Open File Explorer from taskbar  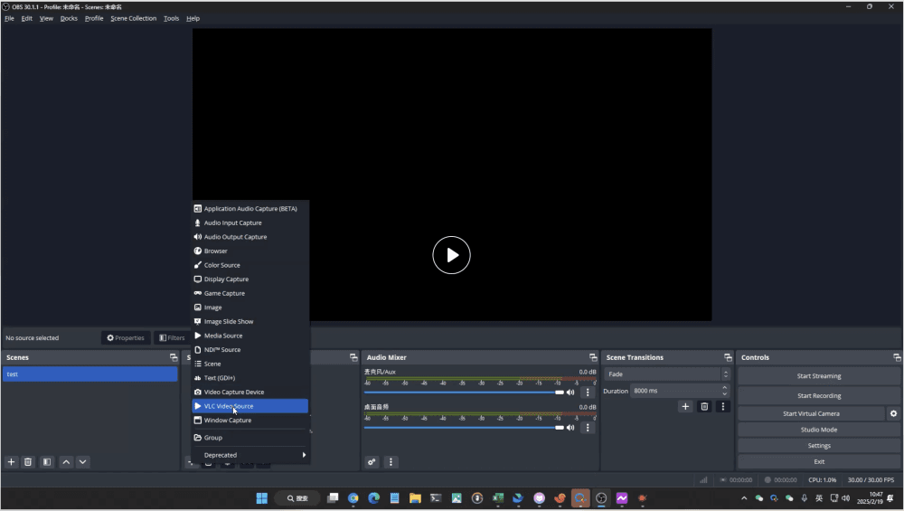point(415,498)
